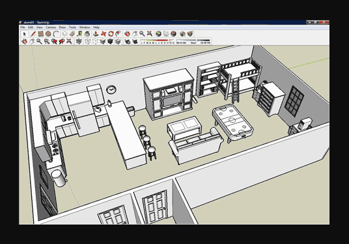Switch to Wireframe face style

click(x=87, y=42)
